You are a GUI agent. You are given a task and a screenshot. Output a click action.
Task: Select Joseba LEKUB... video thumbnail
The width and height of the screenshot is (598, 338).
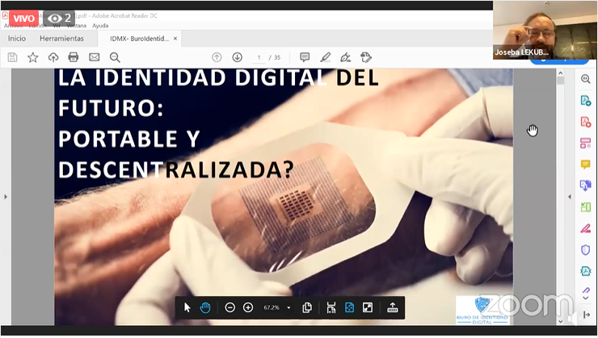pos(545,30)
